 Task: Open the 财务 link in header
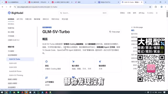point(134,13)
